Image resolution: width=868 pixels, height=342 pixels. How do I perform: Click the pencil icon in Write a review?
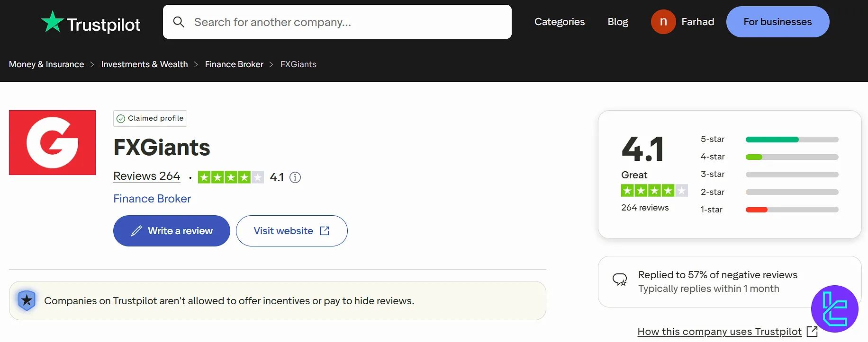click(136, 231)
